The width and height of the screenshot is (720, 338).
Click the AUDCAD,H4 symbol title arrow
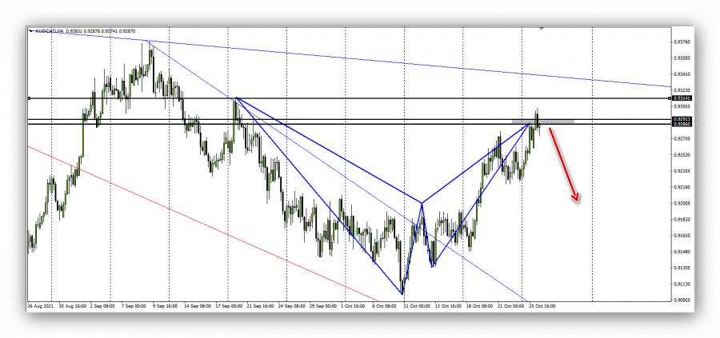[x=31, y=32]
